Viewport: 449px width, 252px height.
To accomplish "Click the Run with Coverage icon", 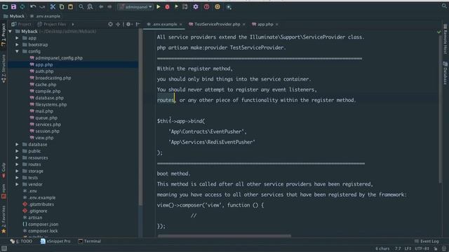I will point(176,7).
